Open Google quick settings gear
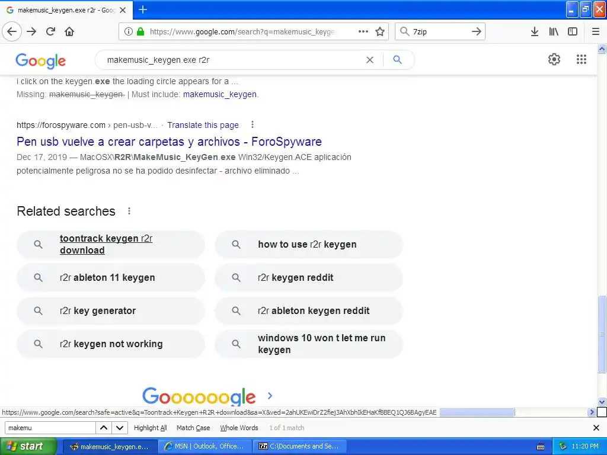The height and width of the screenshot is (455, 607). point(554,59)
